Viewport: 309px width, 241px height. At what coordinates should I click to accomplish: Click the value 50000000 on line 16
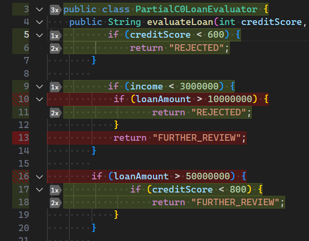coord(208,176)
